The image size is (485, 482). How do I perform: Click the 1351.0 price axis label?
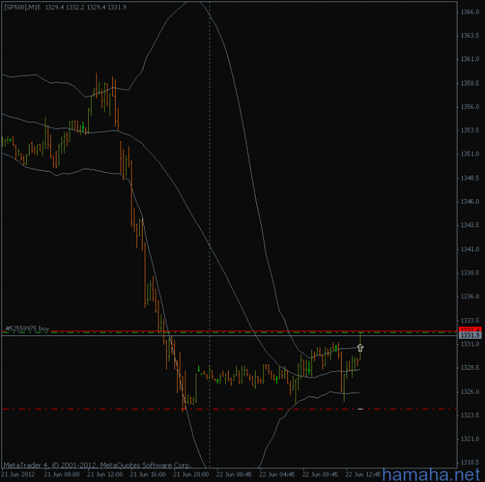(470, 154)
